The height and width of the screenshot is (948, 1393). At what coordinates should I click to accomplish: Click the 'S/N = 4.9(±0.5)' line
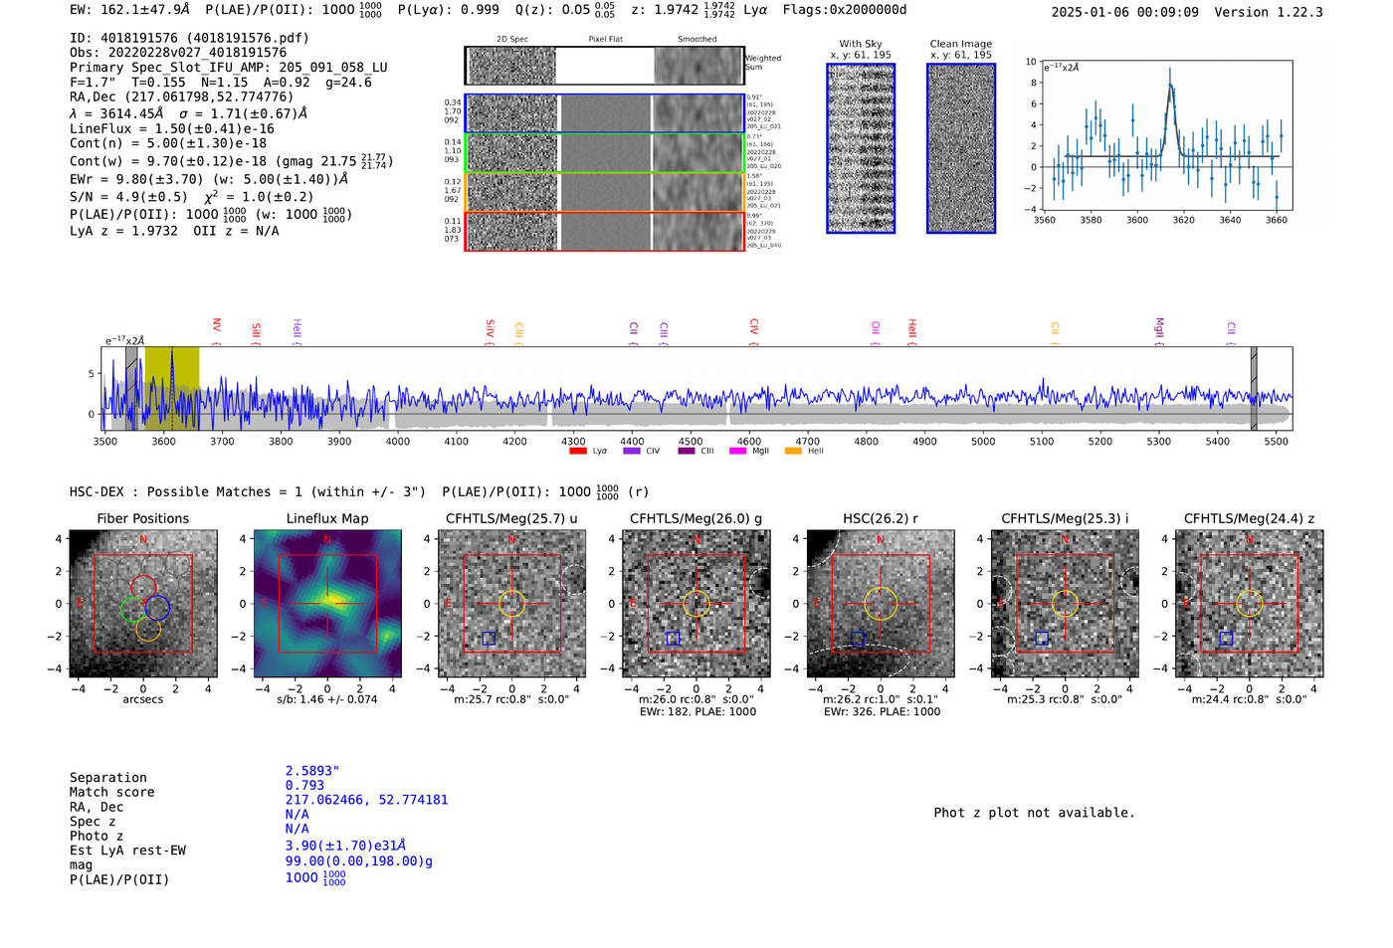[192, 197]
